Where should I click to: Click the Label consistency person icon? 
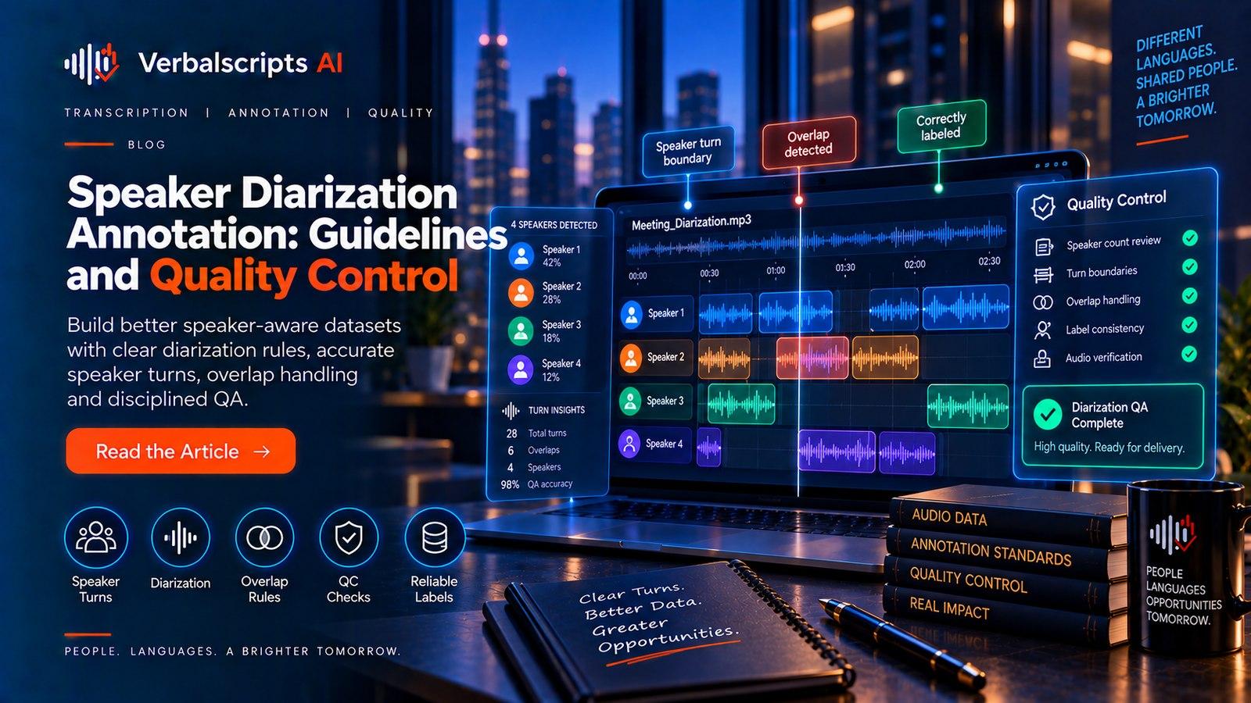pos(1042,330)
